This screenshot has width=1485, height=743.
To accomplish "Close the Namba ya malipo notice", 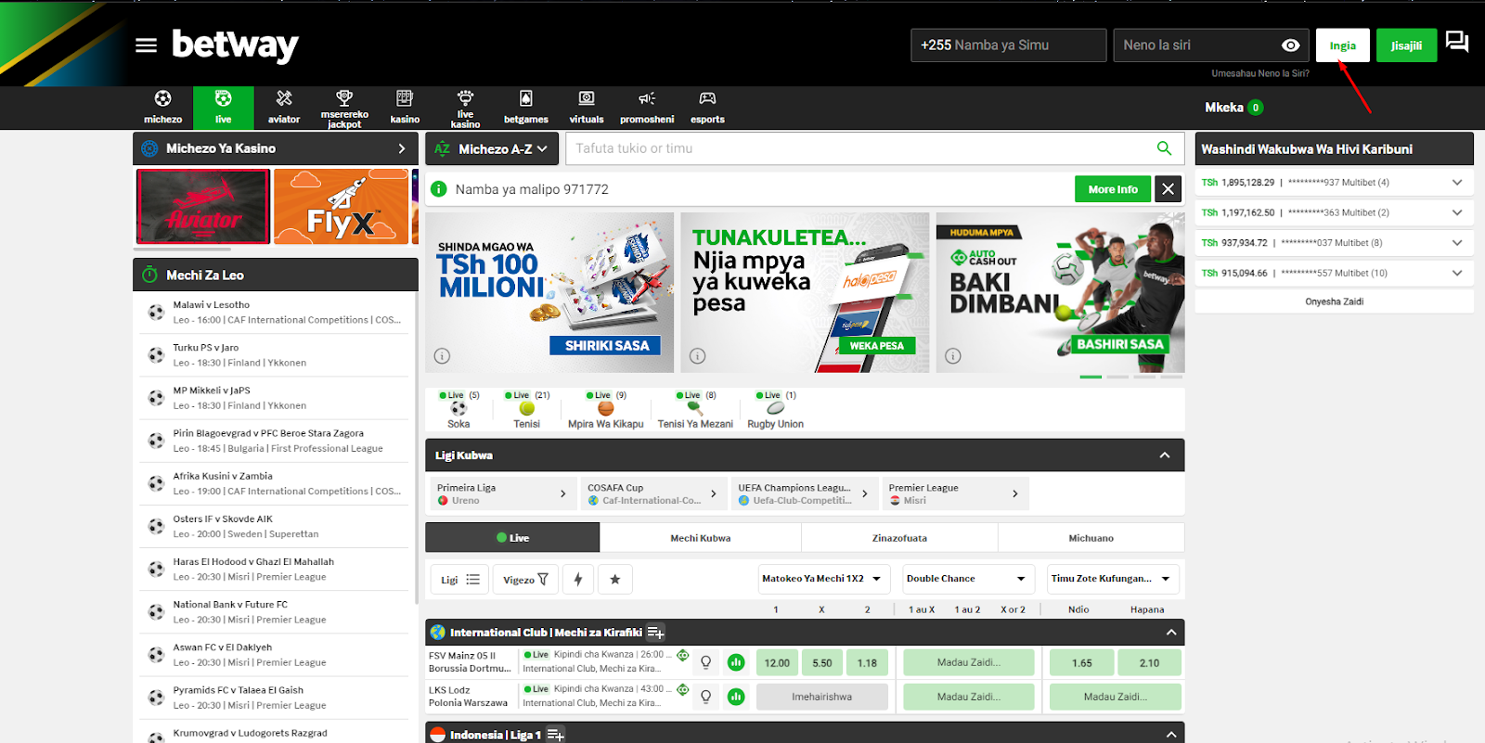I will (1168, 189).
